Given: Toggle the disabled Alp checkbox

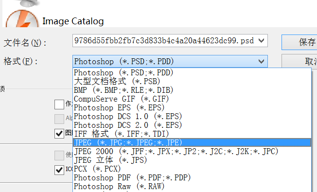Looking at the screenshot, I should pyautogui.click(x=59, y=119).
